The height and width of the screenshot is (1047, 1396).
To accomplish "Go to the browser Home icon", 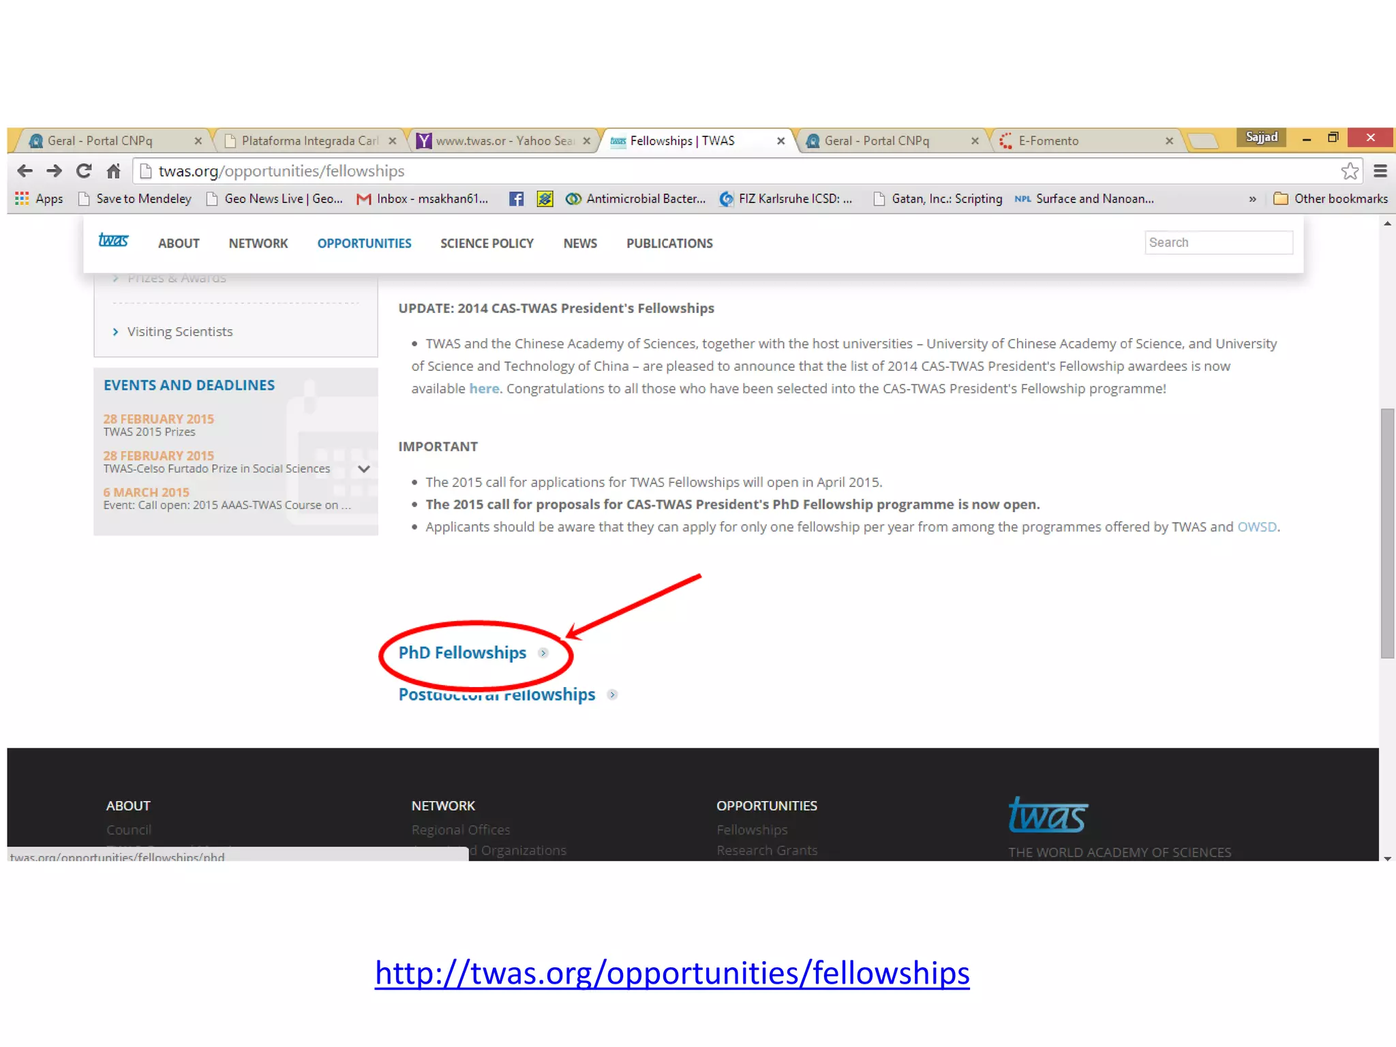I will click(x=114, y=171).
